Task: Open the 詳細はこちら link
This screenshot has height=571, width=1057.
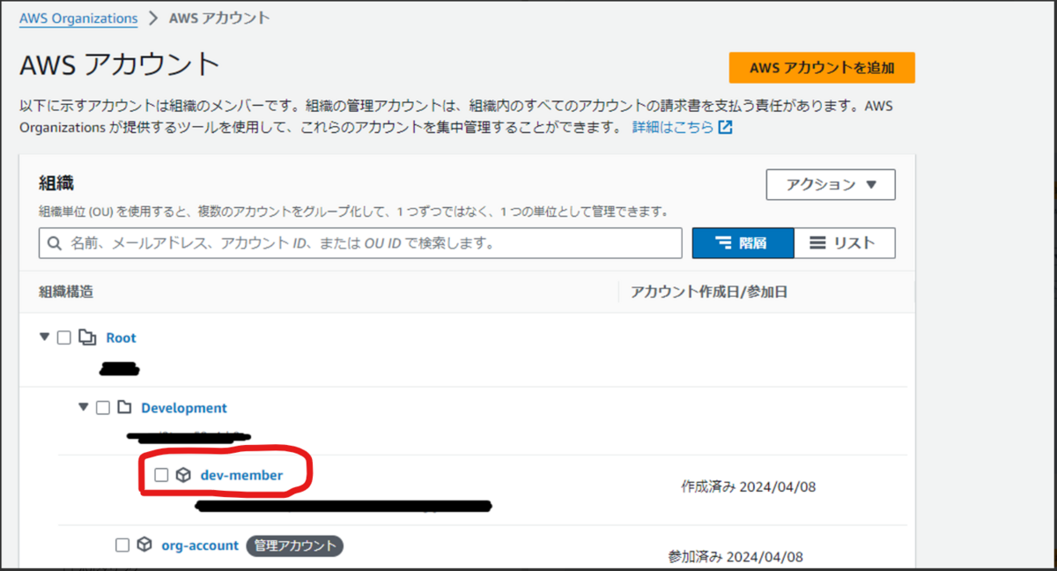Action: (x=673, y=127)
